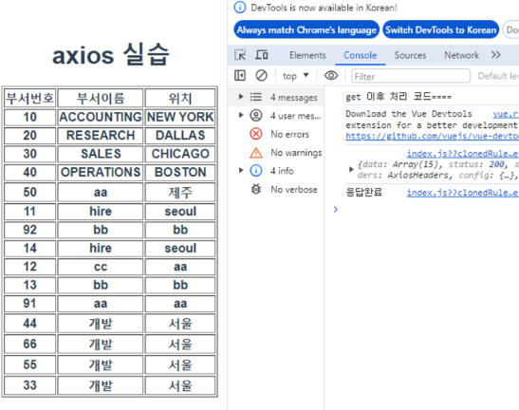Switch to the Sources tab
The height and width of the screenshot is (410, 519).
tap(410, 55)
